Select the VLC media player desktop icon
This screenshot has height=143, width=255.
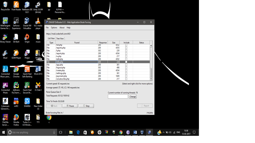tap(38, 24)
